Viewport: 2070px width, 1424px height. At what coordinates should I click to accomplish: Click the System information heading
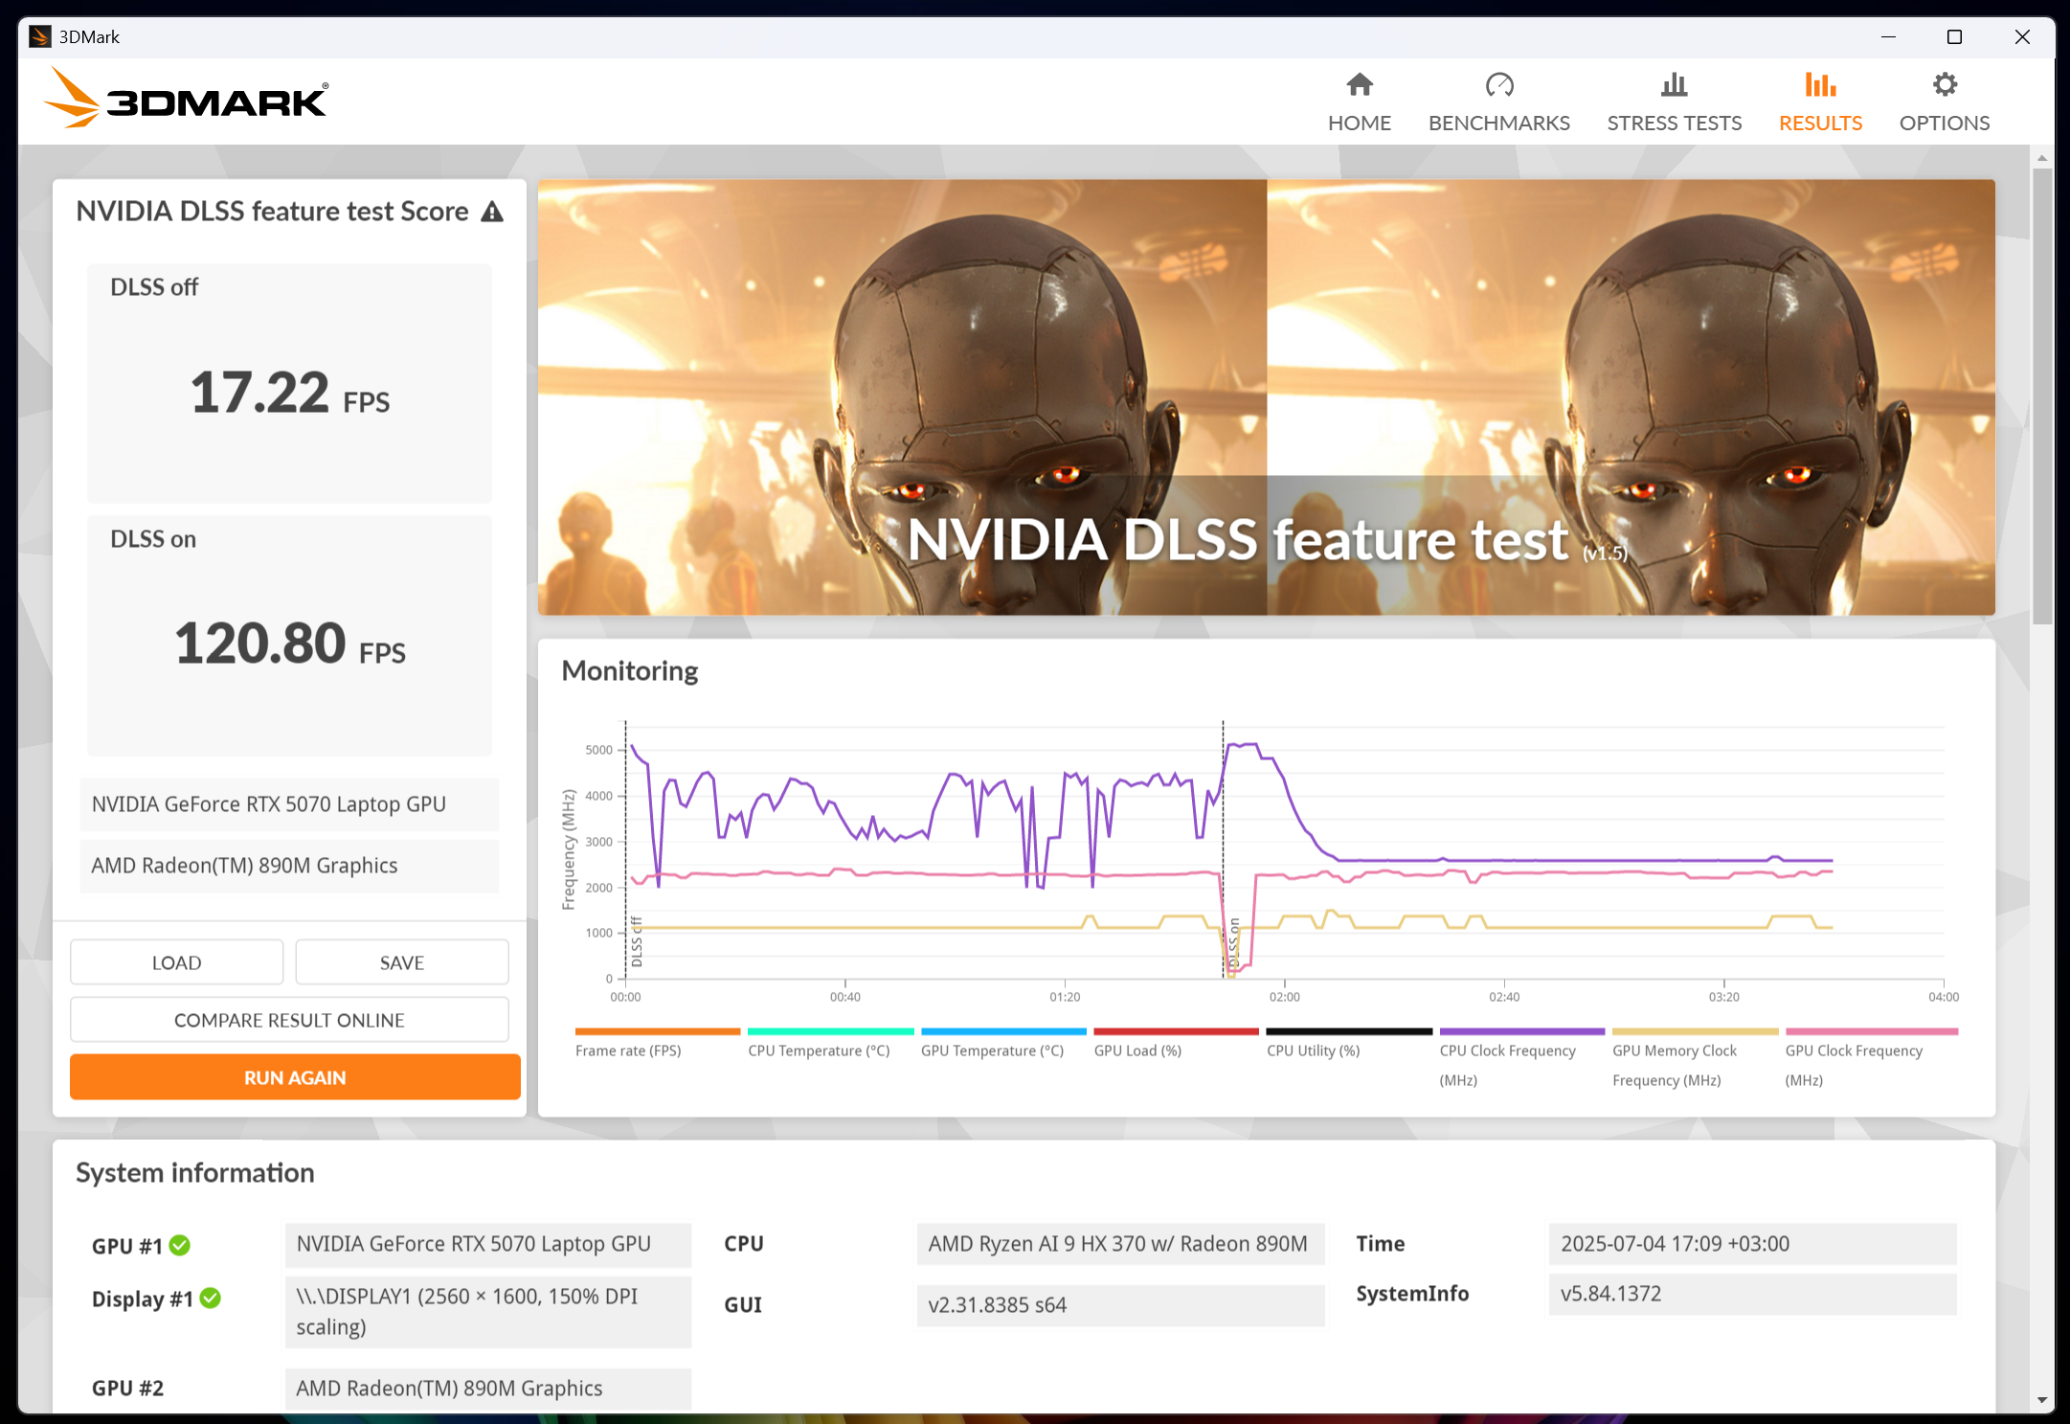[x=195, y=1173]
